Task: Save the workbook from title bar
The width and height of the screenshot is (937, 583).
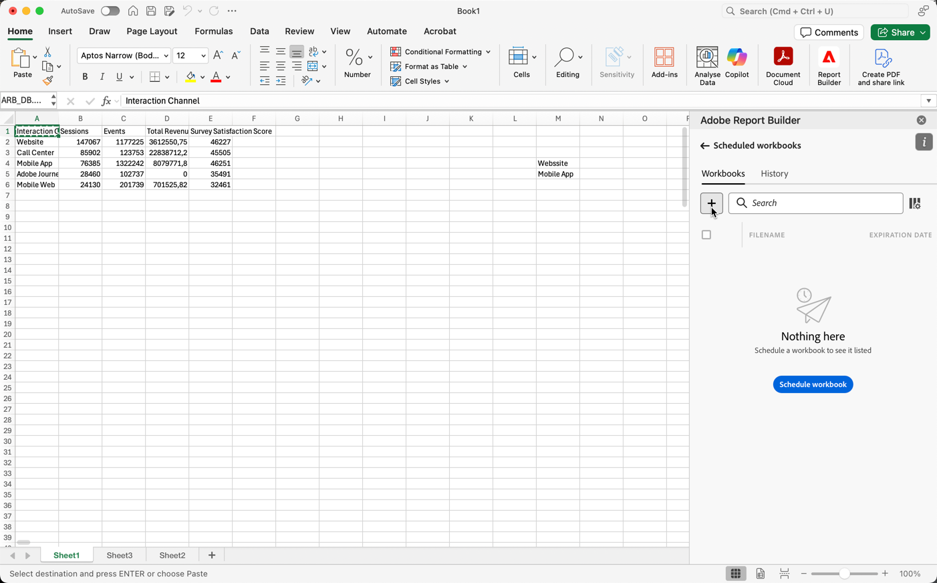Action: point(151,11)
